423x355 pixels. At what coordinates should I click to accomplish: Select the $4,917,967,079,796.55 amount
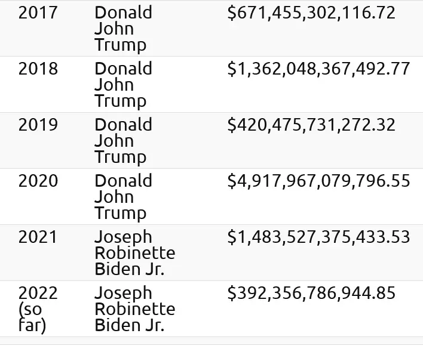point(318,181)
